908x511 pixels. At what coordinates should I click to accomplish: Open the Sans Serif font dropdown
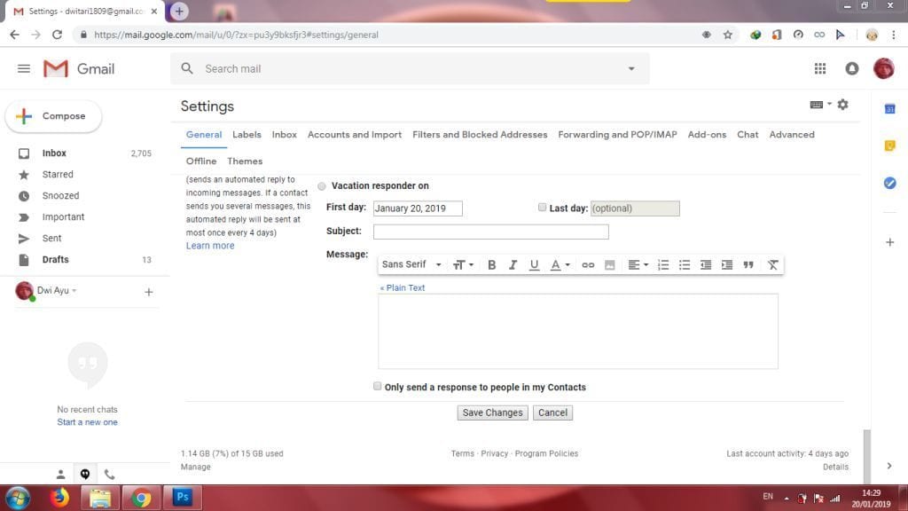pos(411,264)
